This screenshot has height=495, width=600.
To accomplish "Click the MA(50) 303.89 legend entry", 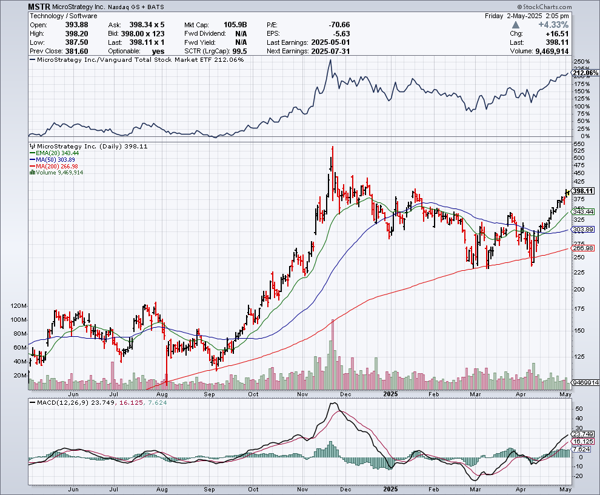I will pyautogui.click(x=52, y=159).
